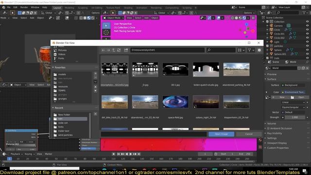The image size is (311, 175).
Task: Switch to the Layout workspace tab
Action: tap(57, 8)
